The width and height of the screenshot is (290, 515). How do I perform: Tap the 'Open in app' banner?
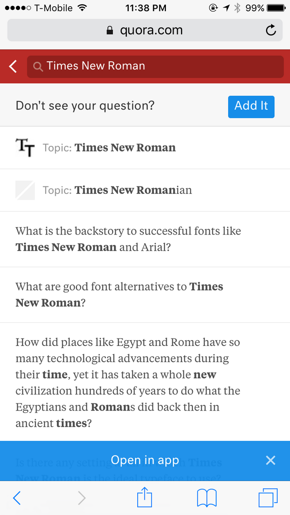click(x=145, y=460)
